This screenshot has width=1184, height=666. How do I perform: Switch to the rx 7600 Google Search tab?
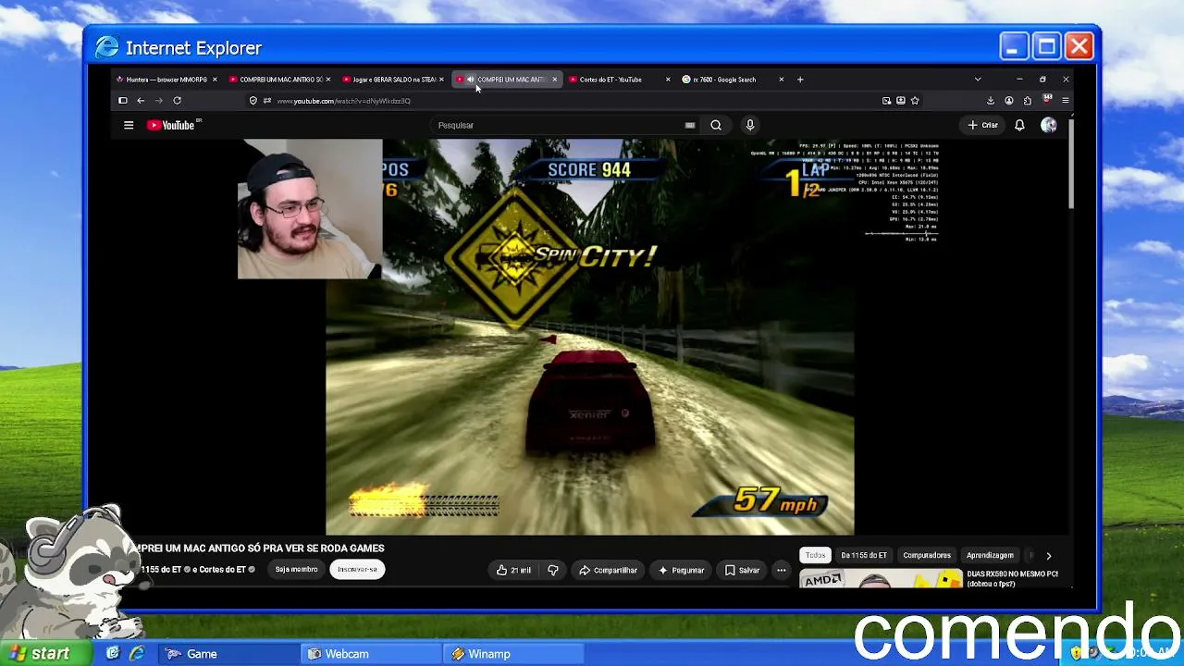click(x=732, y=80)
